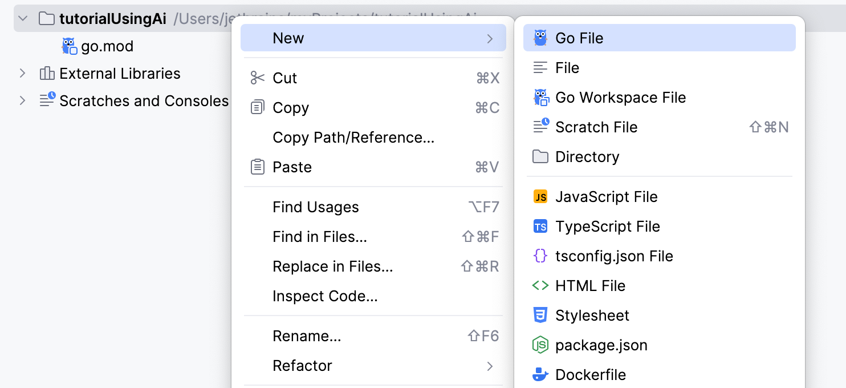Collapse the tutorialUsingAi project root
Viewport: 846px width, 388px height.
22,18
